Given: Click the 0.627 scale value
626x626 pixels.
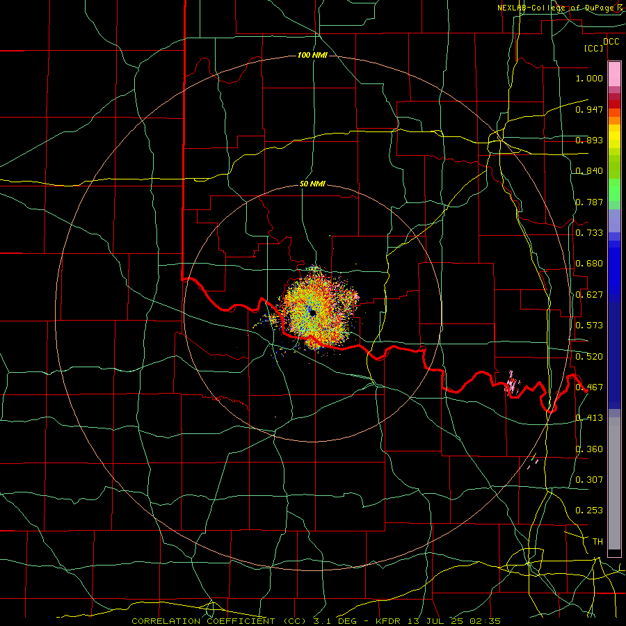Looking at the screenshot, I should pyautogui.click(x=589, y=294).
